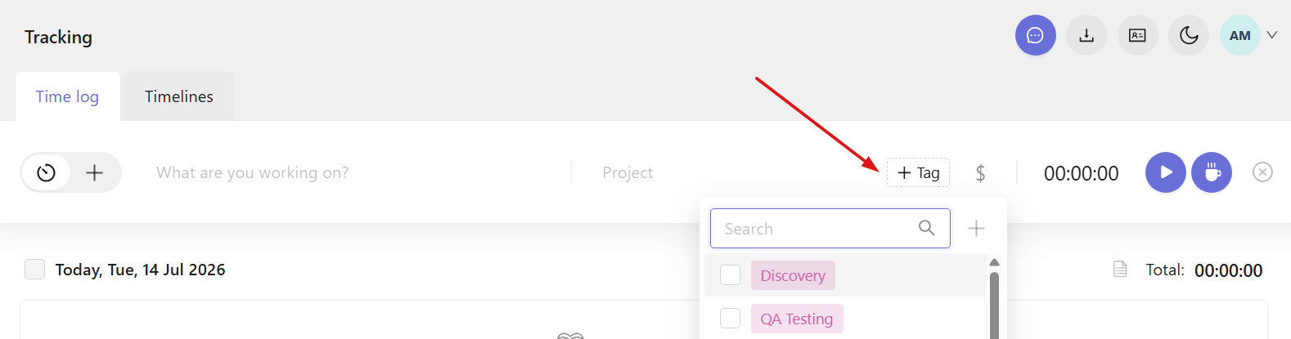Screen dimensions: 1291x339
Task: Open the AM user avatar menu
Action: 1239,36
